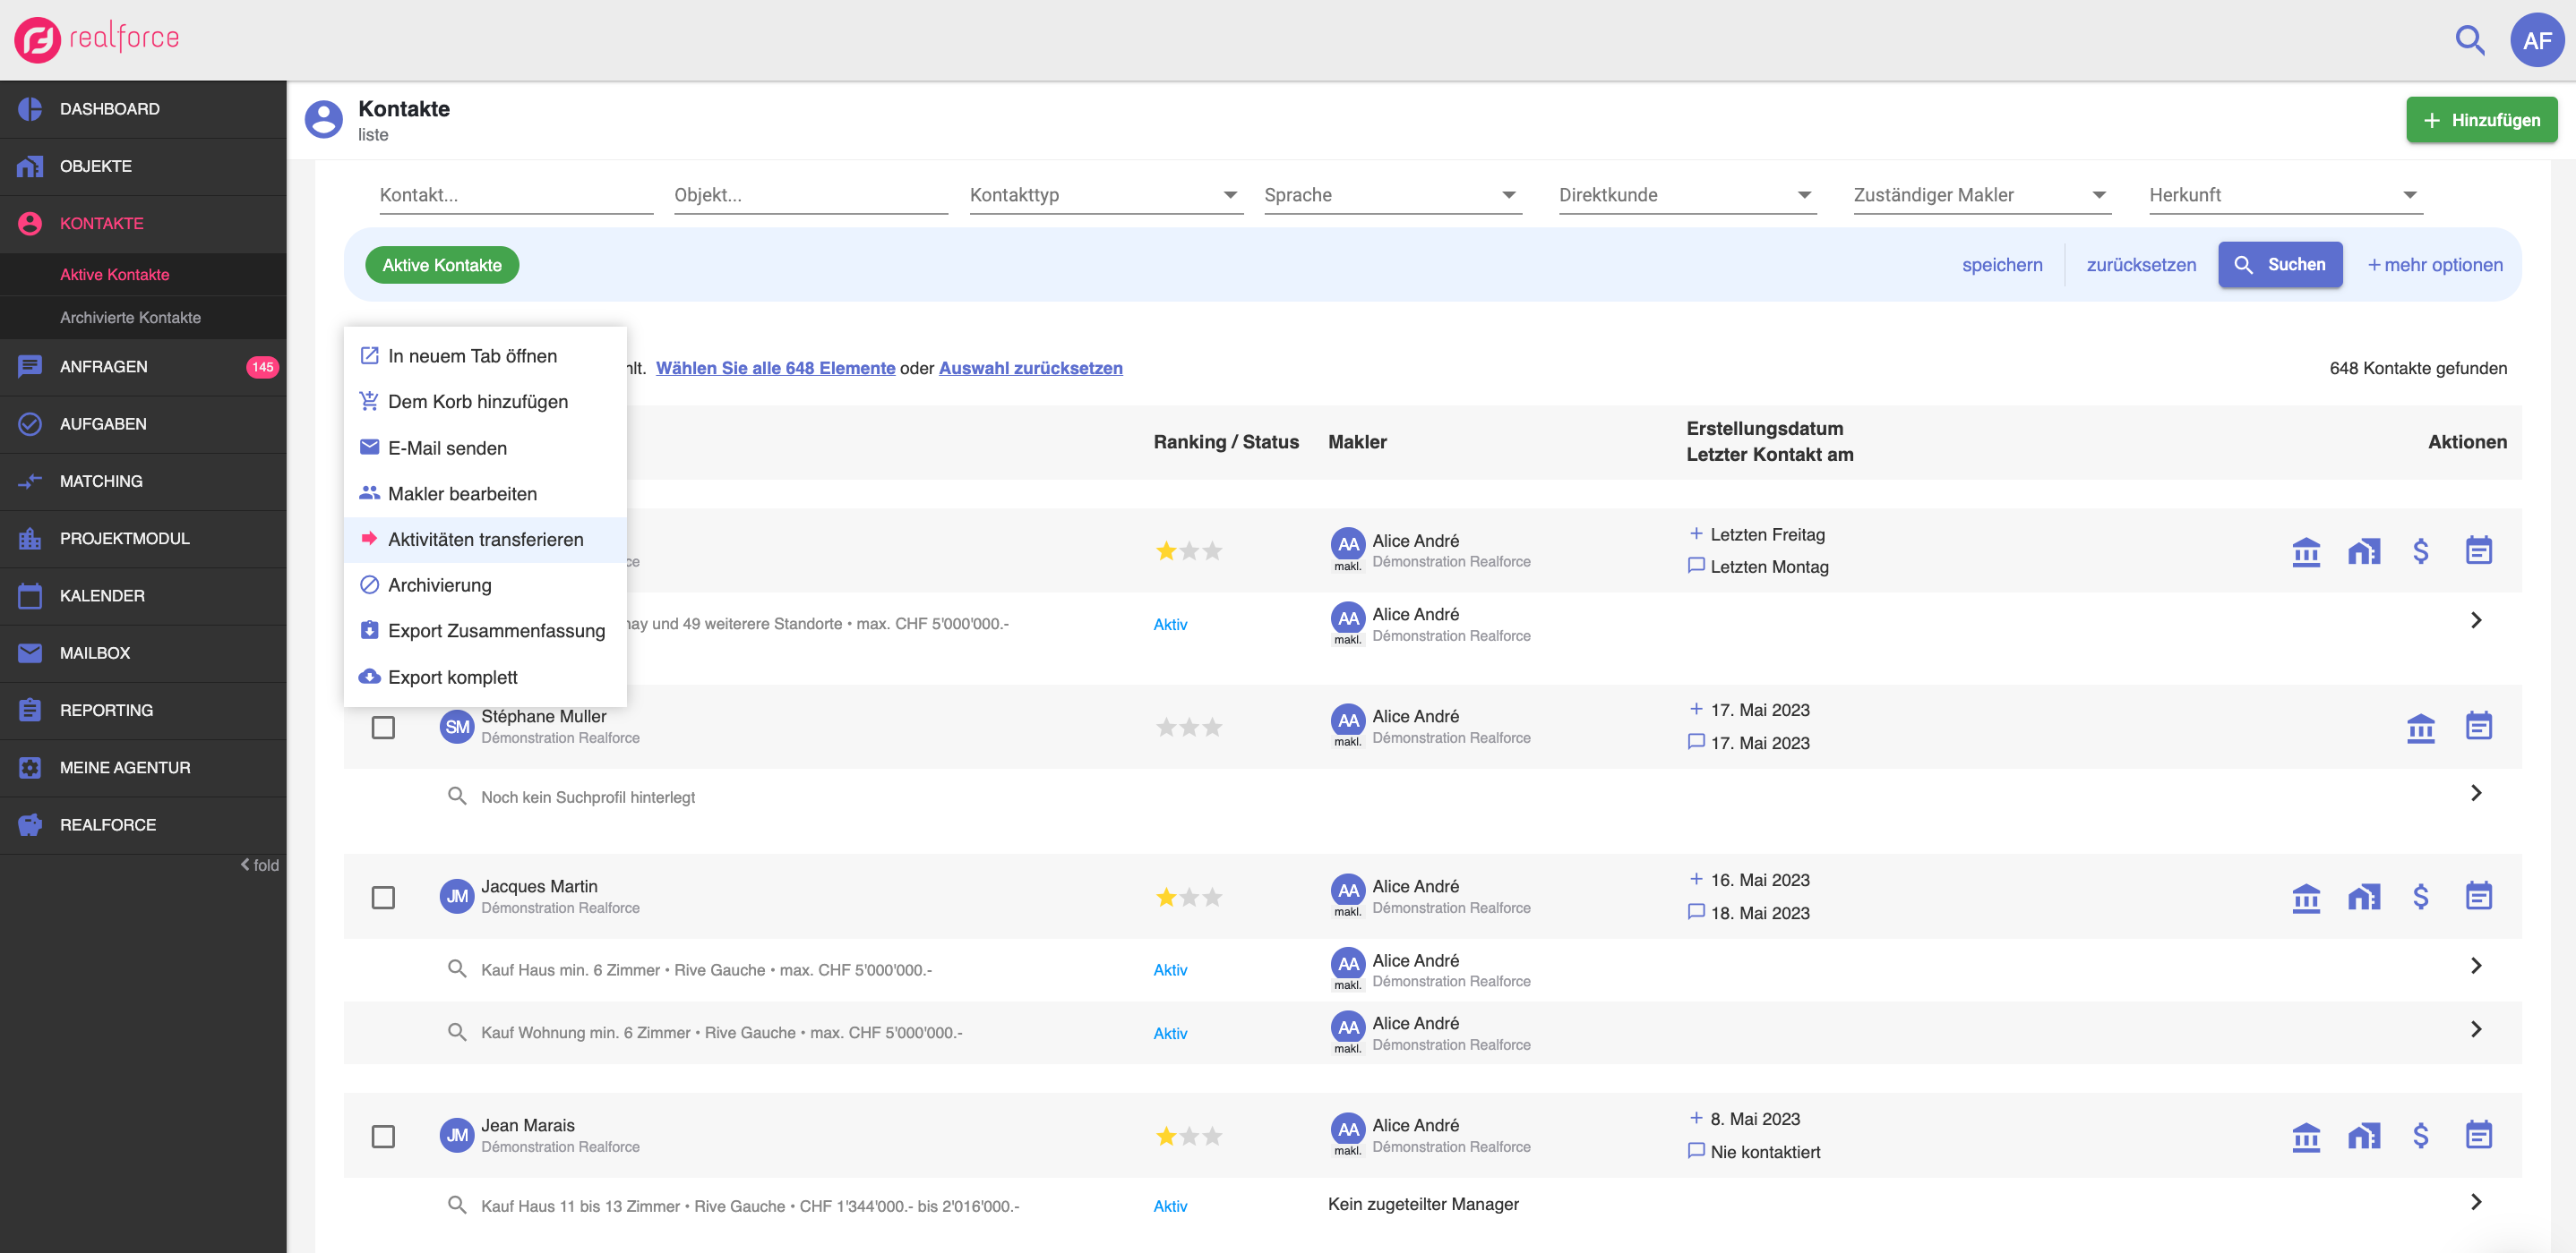Open the Herkunft dropdown
Image resolution: width=2576 pixels, height=1253 pixels.
click(x=2286, y=195)
